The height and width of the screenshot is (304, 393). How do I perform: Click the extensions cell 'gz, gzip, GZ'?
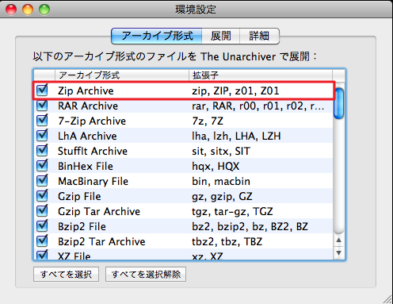(x=222, y=196)
